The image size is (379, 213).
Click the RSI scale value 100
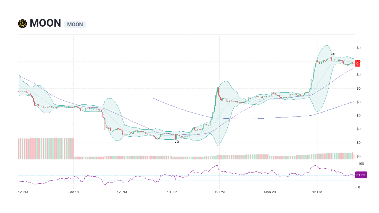click(361, 164)
